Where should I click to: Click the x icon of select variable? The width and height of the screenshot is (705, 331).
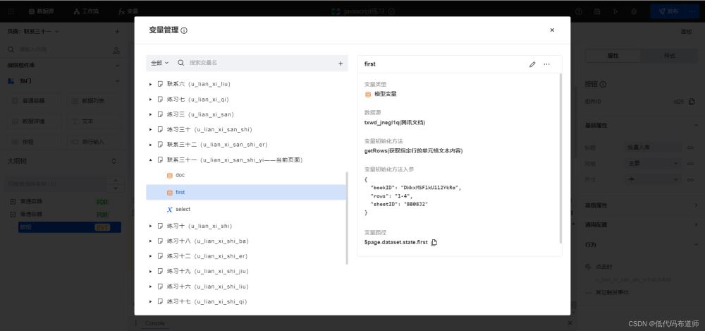pos(169,210)
